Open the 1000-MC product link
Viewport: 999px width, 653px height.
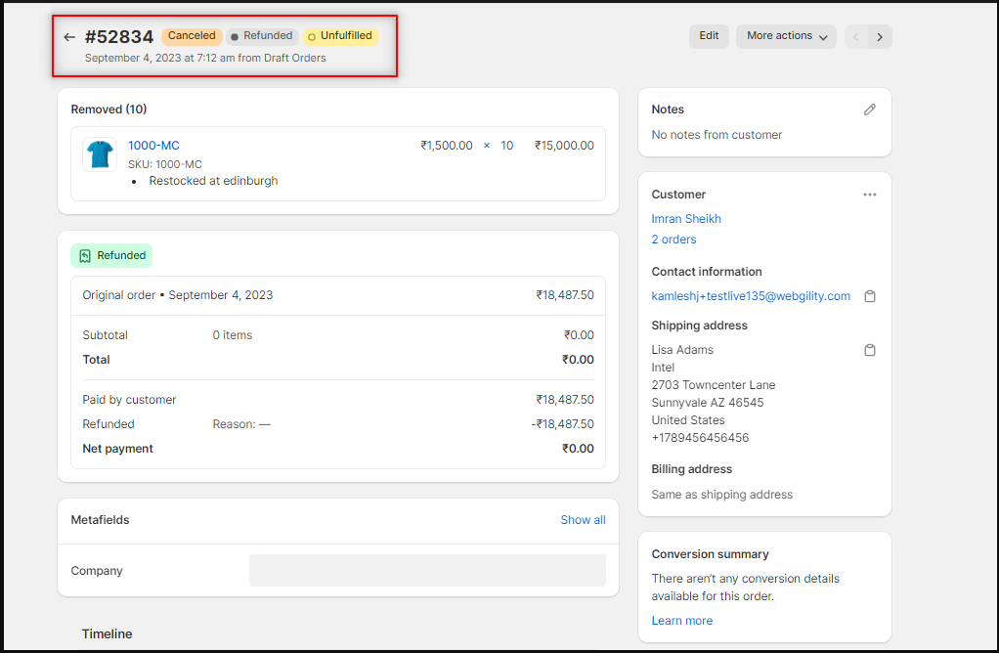153,146
